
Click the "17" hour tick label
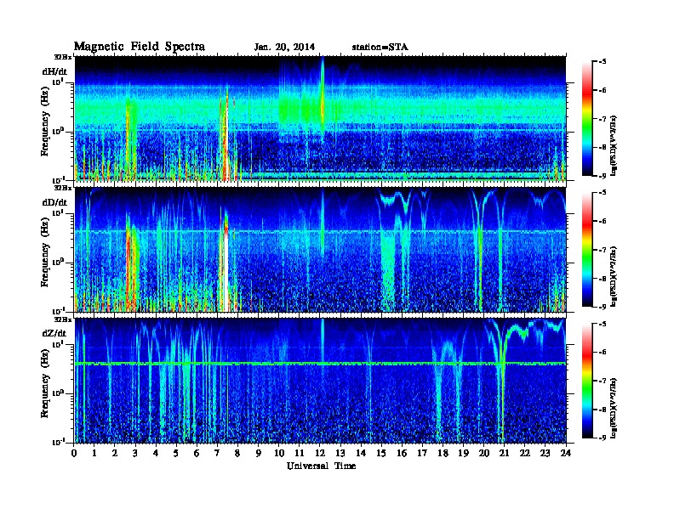(x=422, y=454)
